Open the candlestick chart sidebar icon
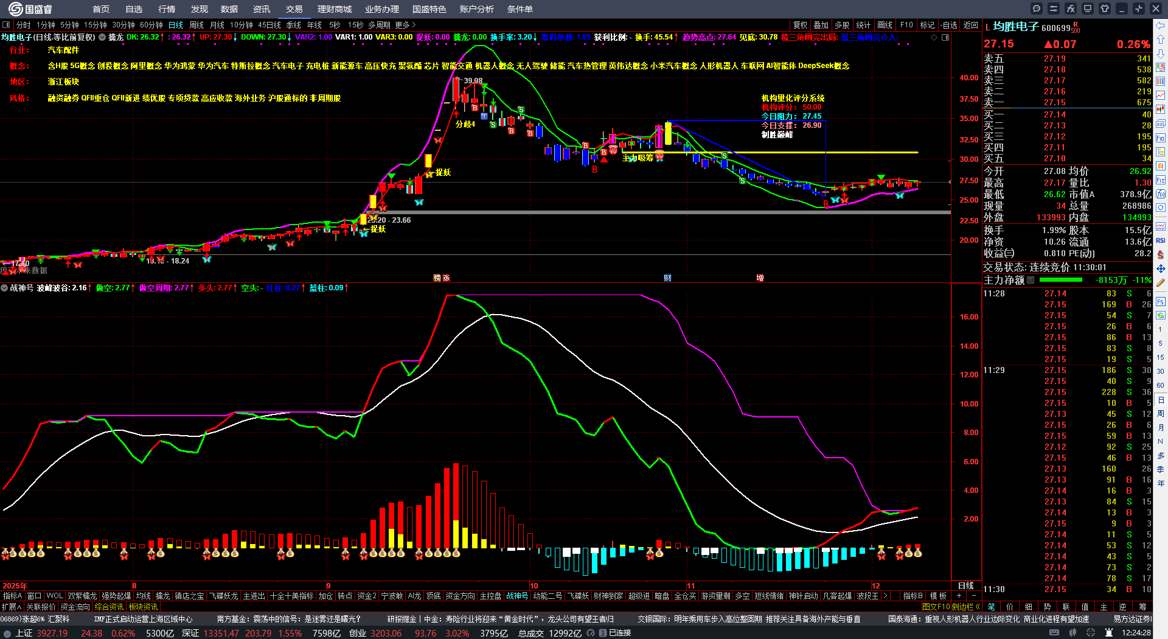 click(1161, 110)
